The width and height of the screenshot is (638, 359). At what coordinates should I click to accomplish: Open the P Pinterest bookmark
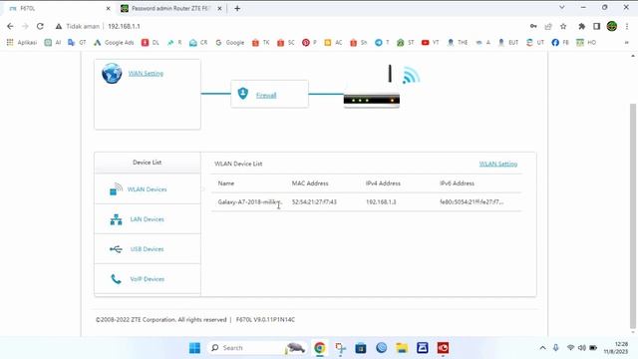[309, 42]
